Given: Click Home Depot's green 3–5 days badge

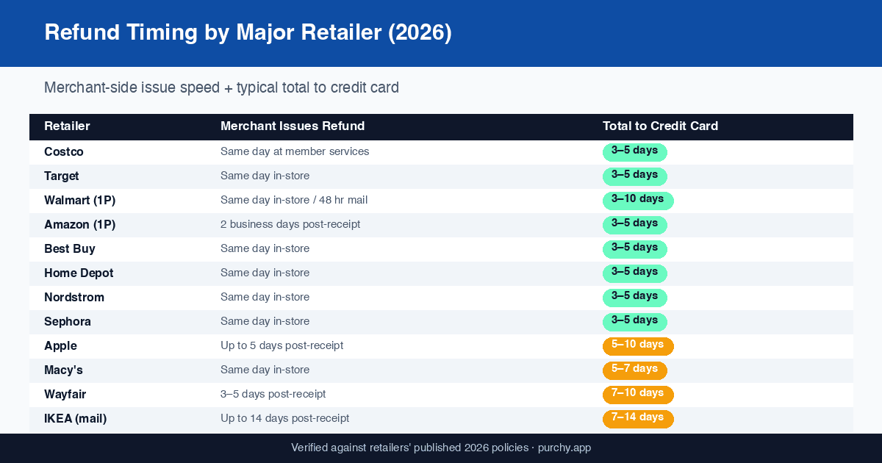Looking at the screenshot, I should point(635,273).
